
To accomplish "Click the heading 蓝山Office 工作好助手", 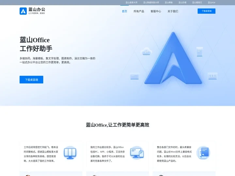I will coord(36,44).
